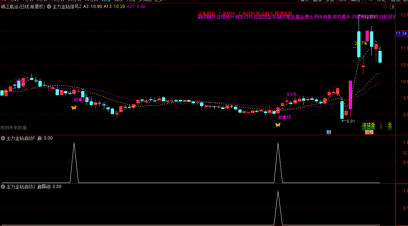408x226 pixels.
Task: Click the 业绩预升 tag
Action: click(225, 17)
